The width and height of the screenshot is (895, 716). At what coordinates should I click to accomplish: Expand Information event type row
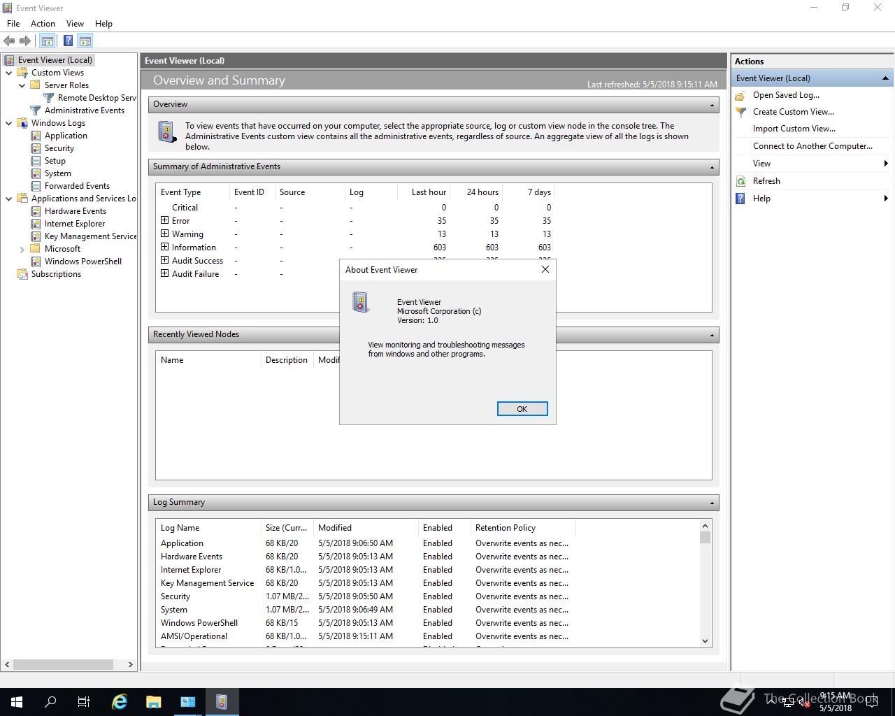165,247
